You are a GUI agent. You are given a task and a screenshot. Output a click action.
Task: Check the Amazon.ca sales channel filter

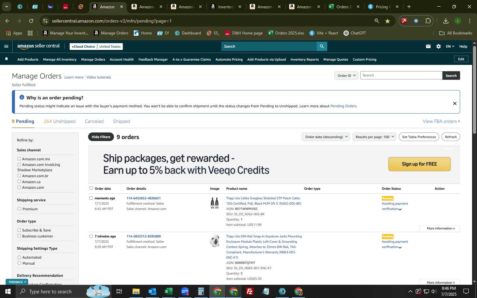[19, 181]
